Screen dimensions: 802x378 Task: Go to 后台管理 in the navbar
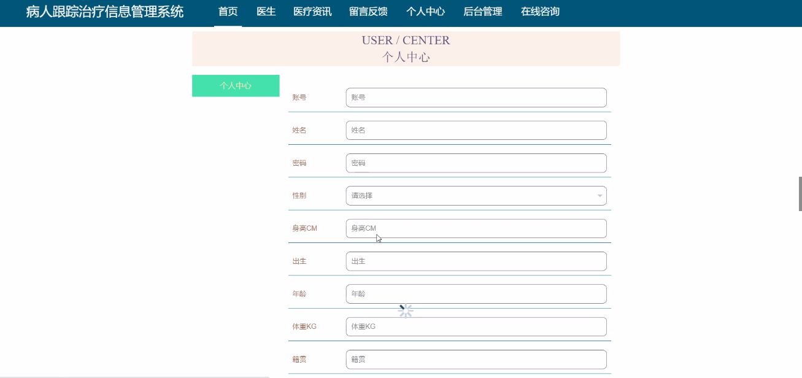pyautogui.click(x=482, y=12)
